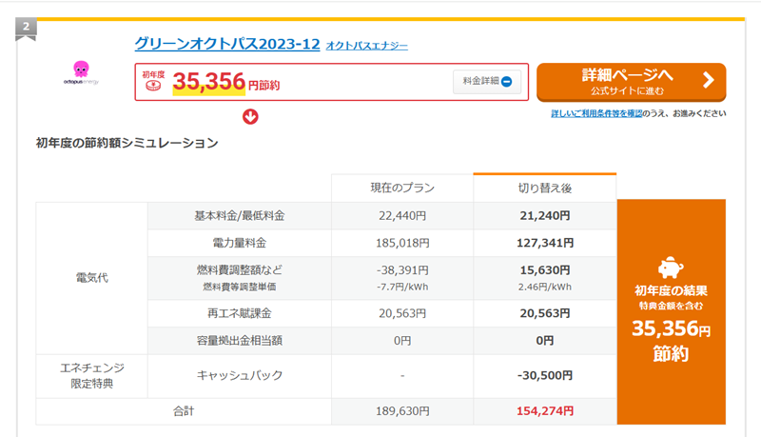Viewport: 761px width, 437px height.
Task: Click the yen coin icon under 初年度
Action: click(x=154, y=86)
